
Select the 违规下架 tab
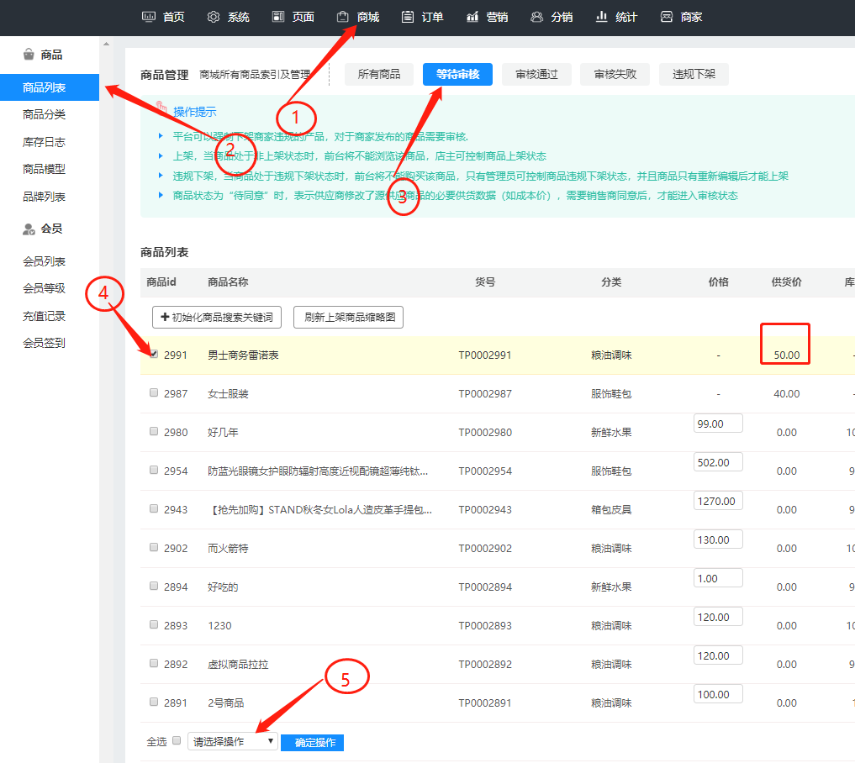click(x=694, y=74)
